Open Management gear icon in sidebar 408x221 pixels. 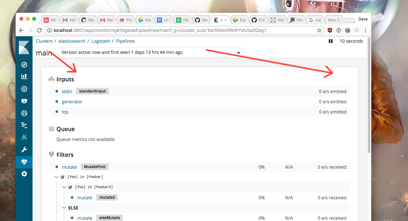click(x=24, y=174)
